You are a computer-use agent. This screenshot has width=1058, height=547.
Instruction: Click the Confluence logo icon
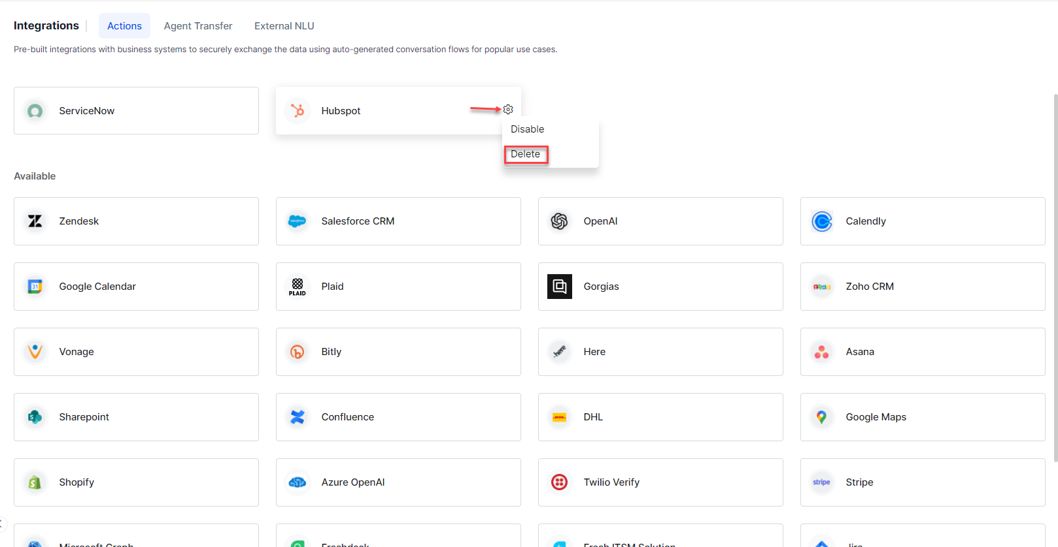pos(298,417)
